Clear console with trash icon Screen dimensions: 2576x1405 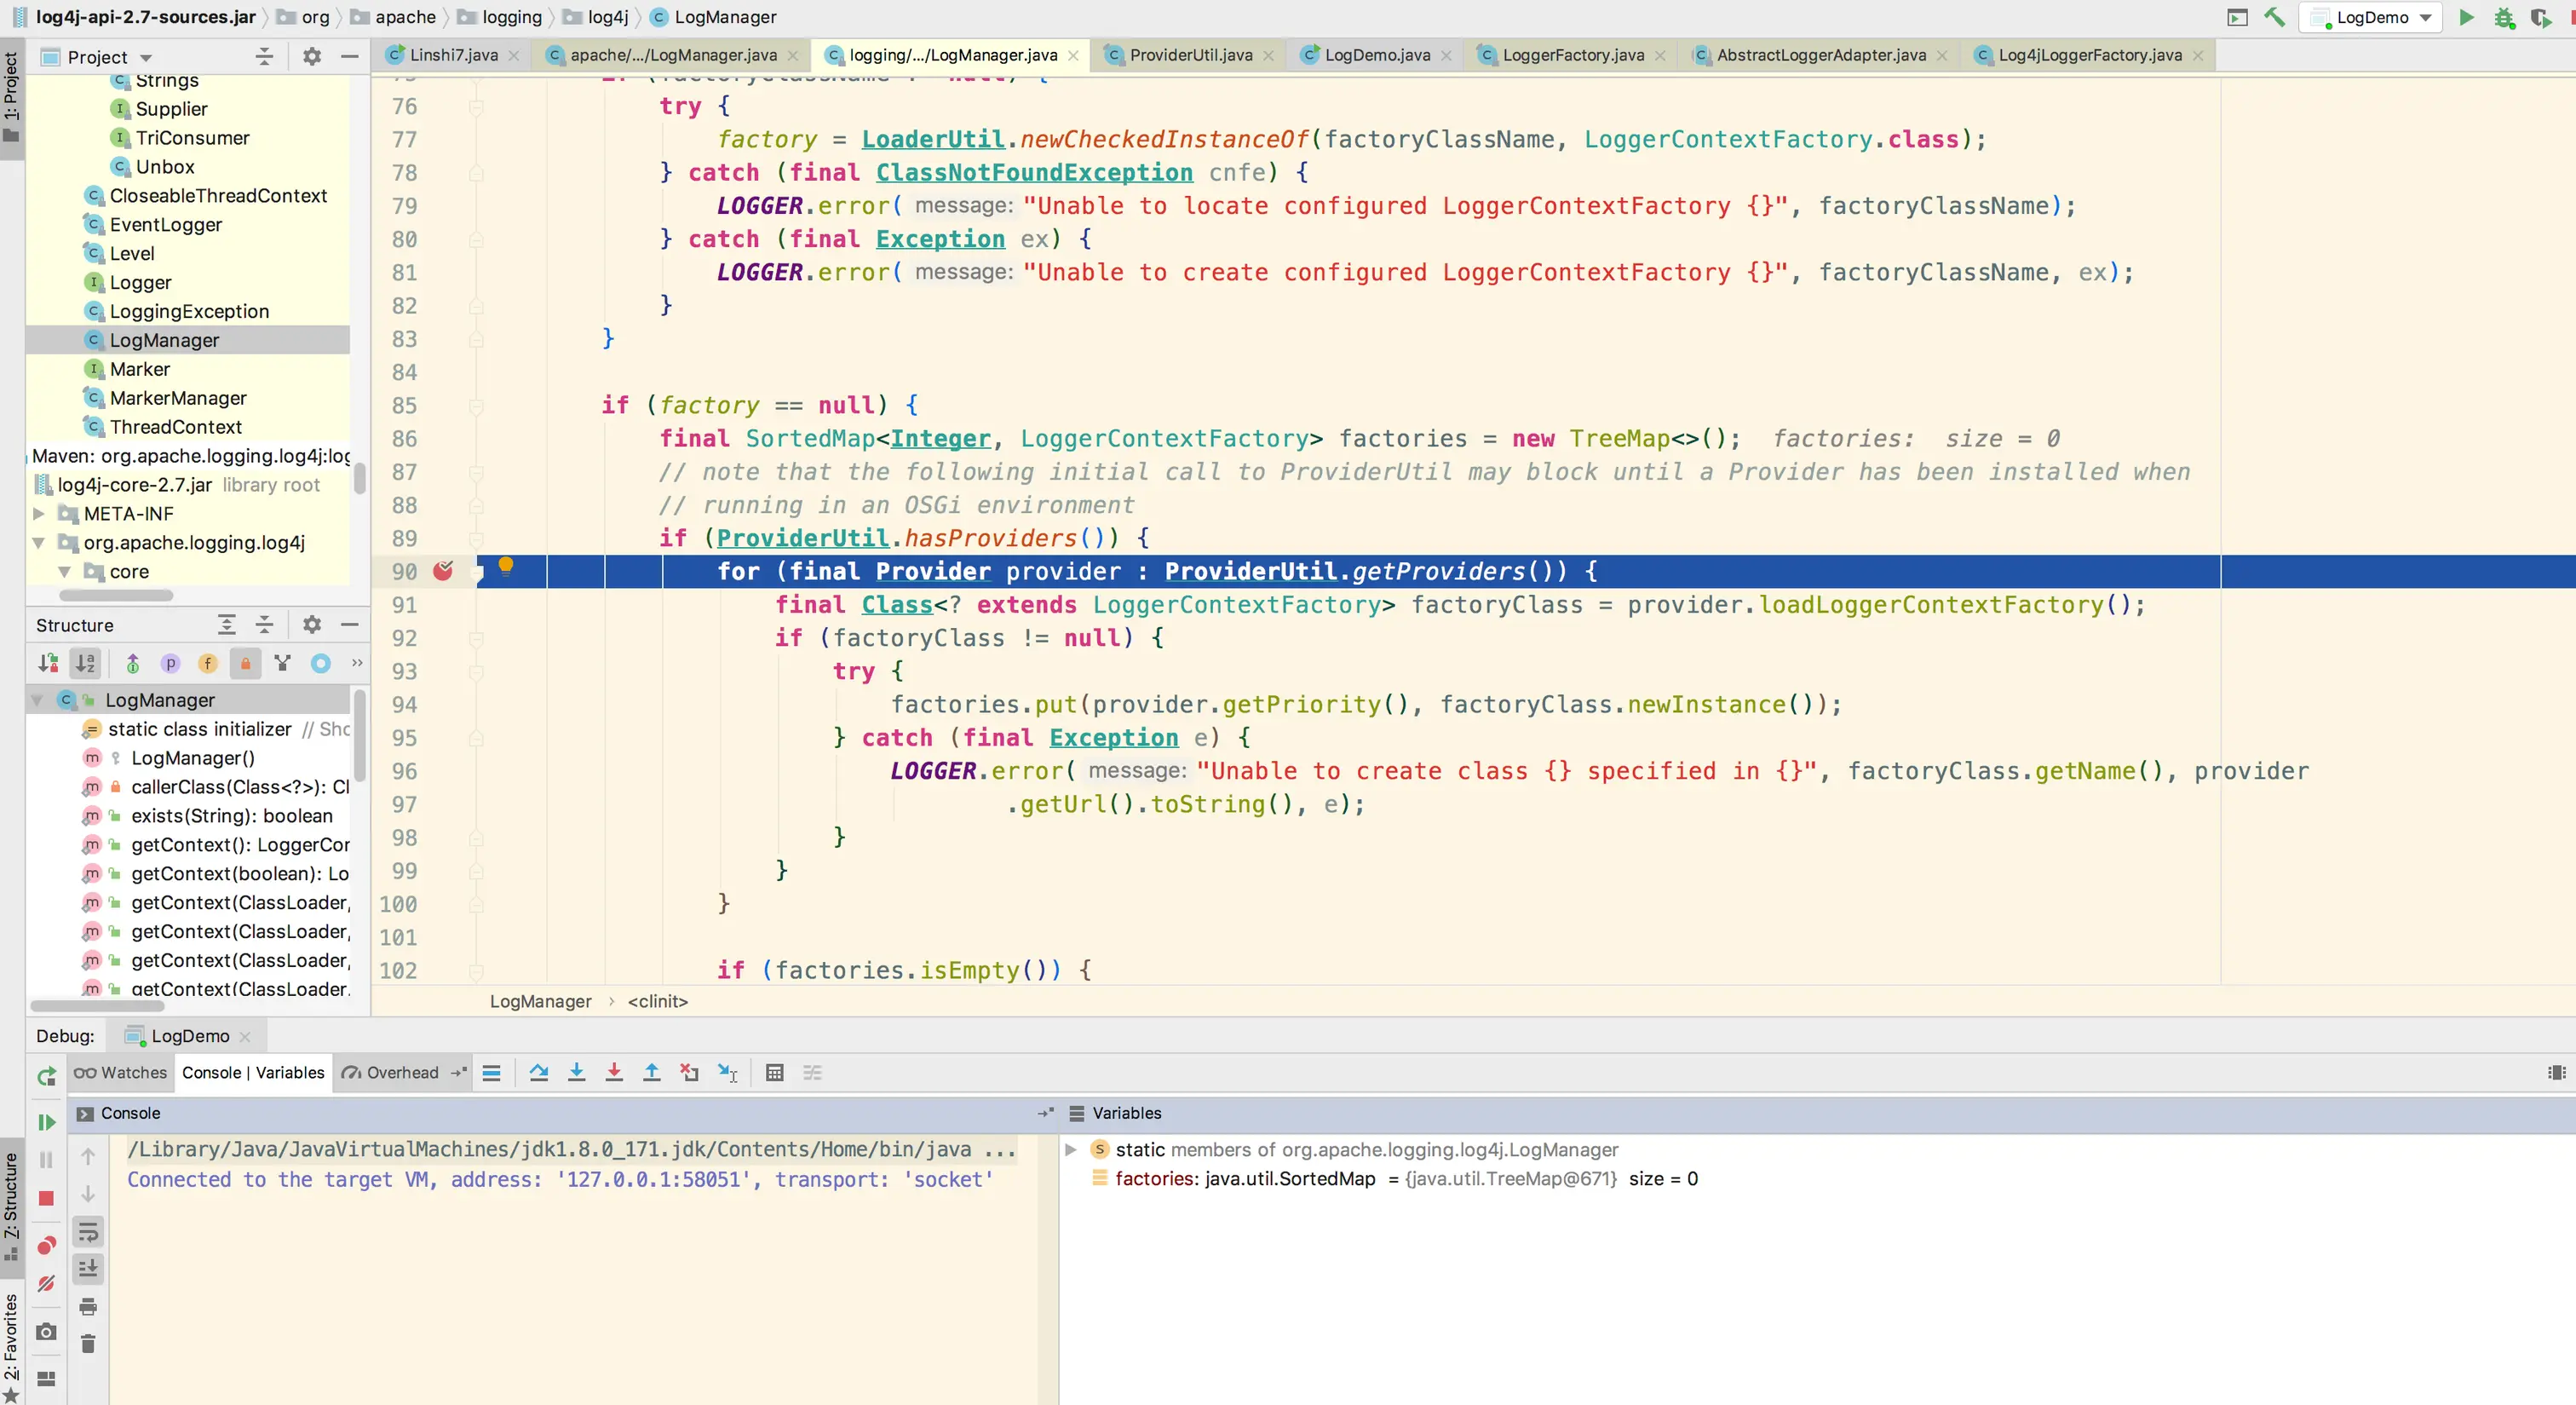[88, 1344]
